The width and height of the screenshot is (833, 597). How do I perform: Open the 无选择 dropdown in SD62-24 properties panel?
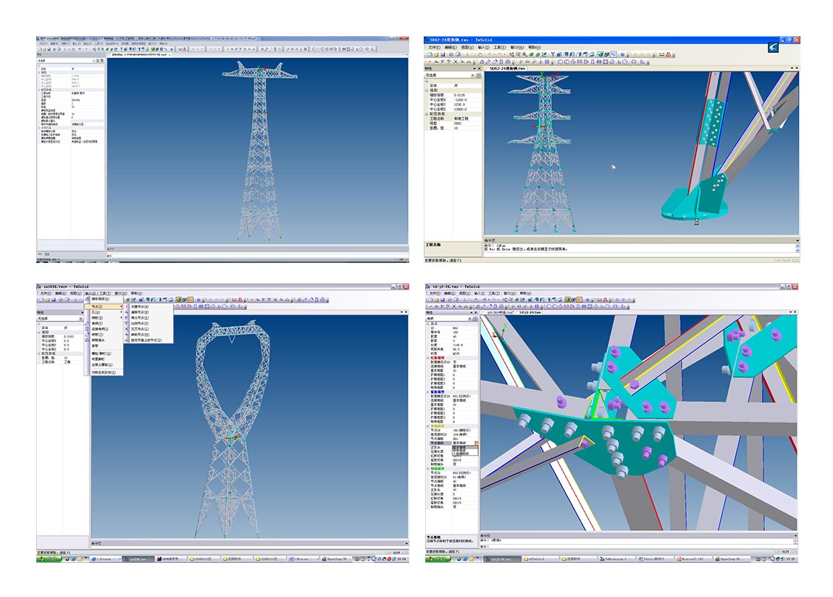[x=472, y=75]
